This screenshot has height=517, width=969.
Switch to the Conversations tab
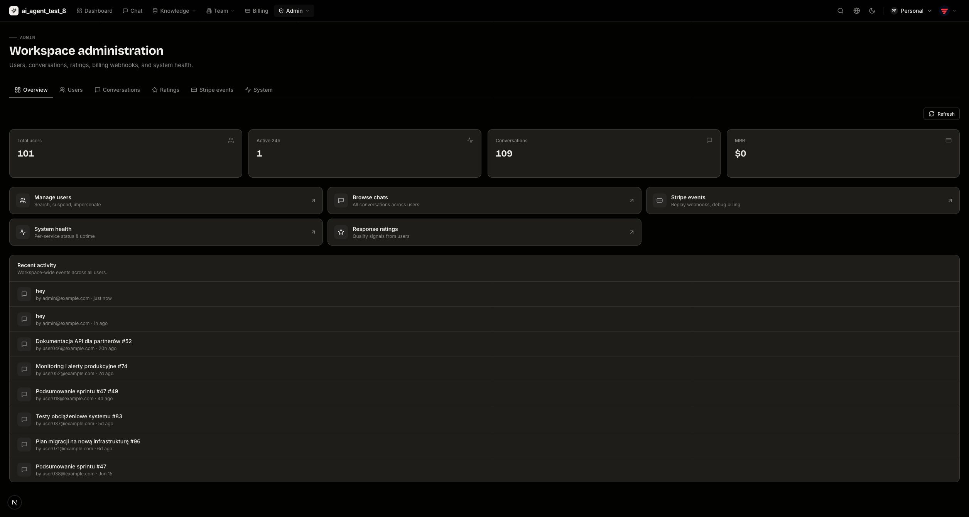coord(117,90)
